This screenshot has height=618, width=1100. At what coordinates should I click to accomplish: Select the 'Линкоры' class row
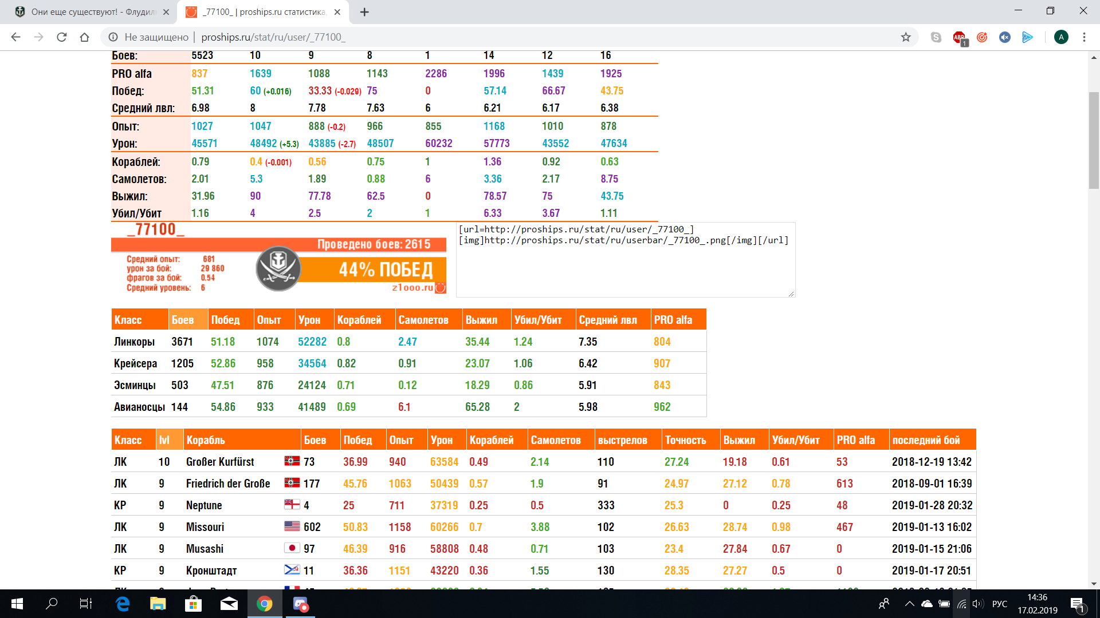[408, 342]
